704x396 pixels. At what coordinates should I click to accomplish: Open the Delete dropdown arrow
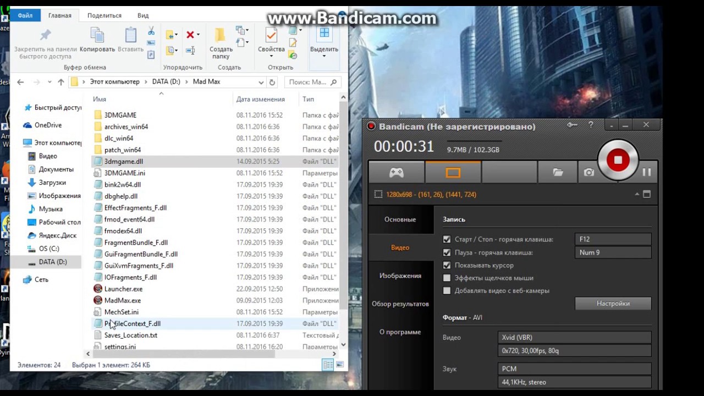198,35
